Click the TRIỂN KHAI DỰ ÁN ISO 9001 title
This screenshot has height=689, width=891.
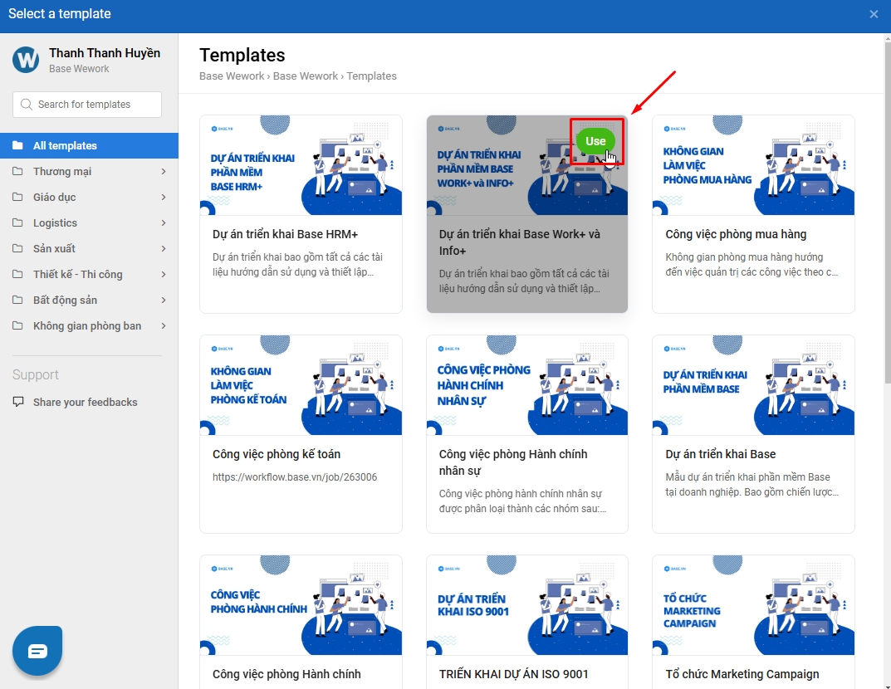(x=514, y=674)
